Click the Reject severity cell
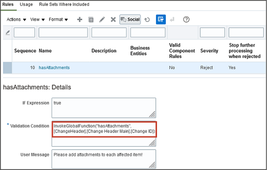Viewport: 267px width, 170px height. (206, 68)
